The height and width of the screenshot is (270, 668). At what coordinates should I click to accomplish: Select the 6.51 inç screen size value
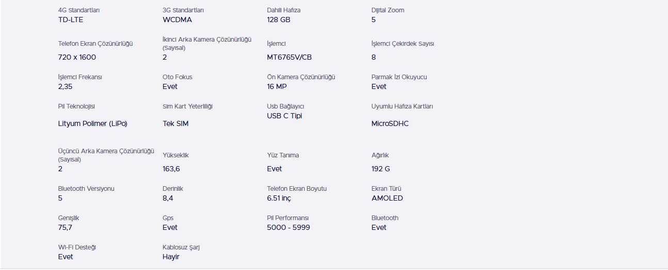pyautogui.click(x=279, y=198)
